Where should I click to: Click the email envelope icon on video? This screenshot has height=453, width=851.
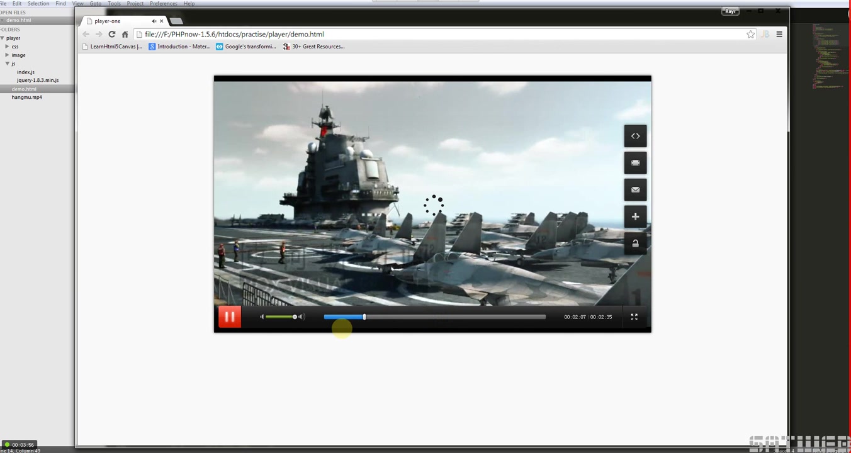pos(635,189)
